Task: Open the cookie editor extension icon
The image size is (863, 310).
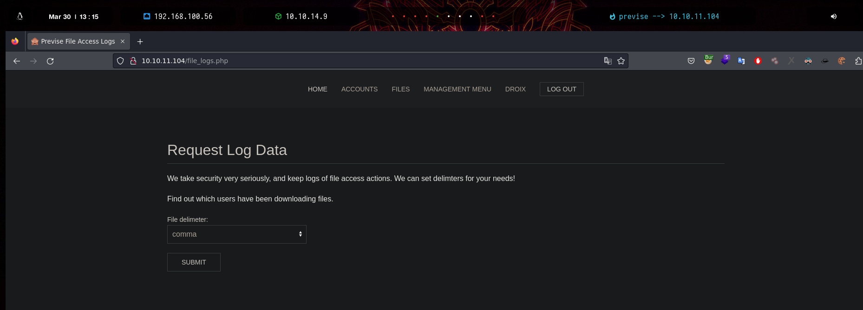Action: tap(841, 61)
